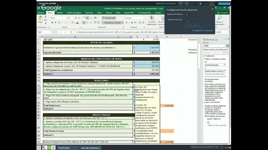Toggle speaker status in Estado del altavoz
This screenshot has width=268, height=150.
(187, 14)
